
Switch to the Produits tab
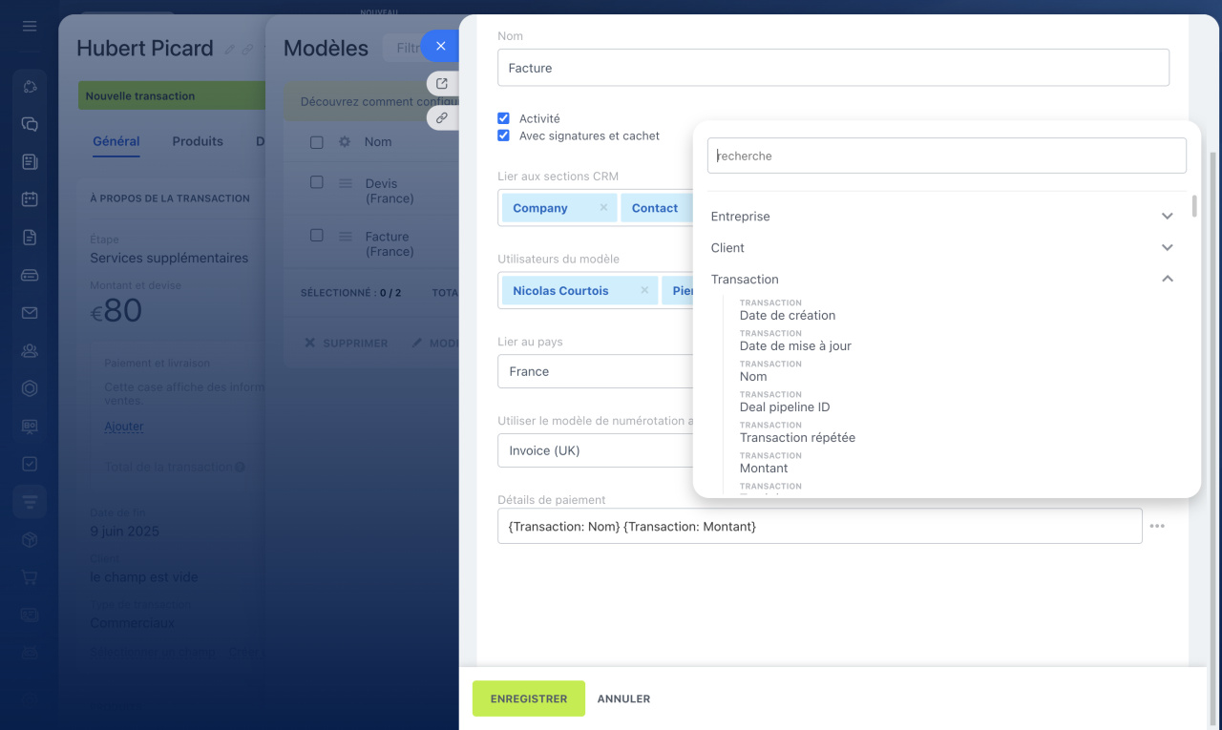(x=198, y=141)
